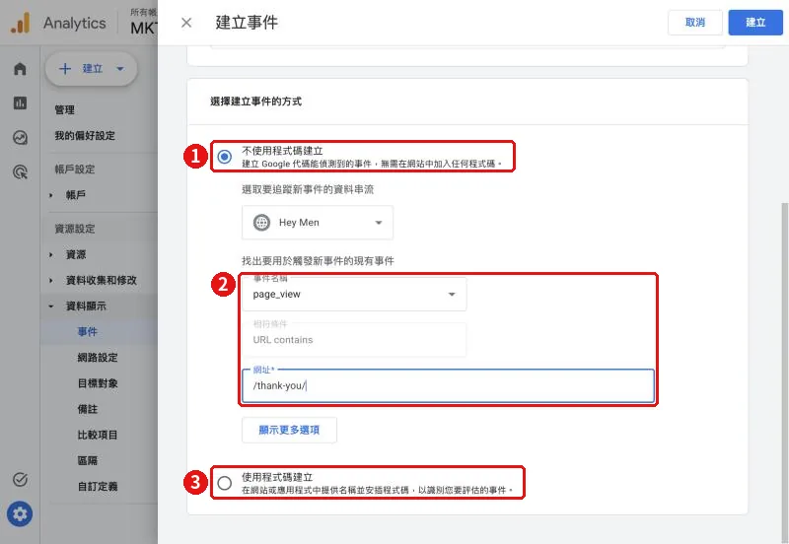Click the 網址 input with /thank-you/
The image size is (789, 544).
448,385
